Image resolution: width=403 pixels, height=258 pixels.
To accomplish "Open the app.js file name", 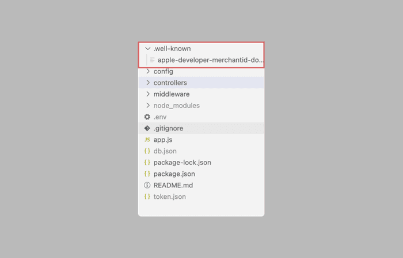I will 163,140.
